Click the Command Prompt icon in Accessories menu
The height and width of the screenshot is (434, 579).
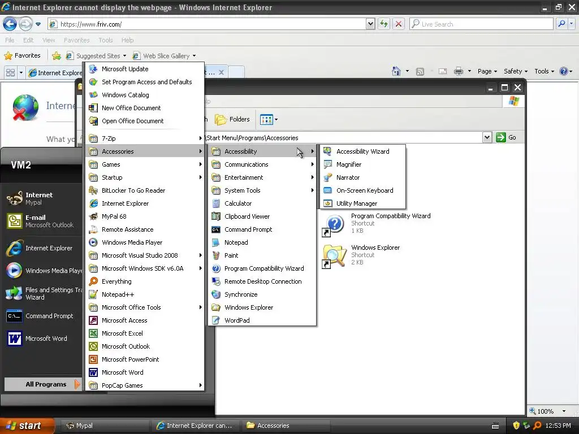tap(216, 229)
